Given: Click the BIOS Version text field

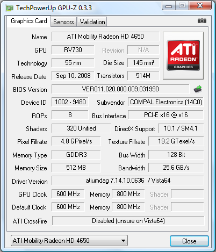Looking at the screenshot, I should pyautogui.click(x=120, y=89).
